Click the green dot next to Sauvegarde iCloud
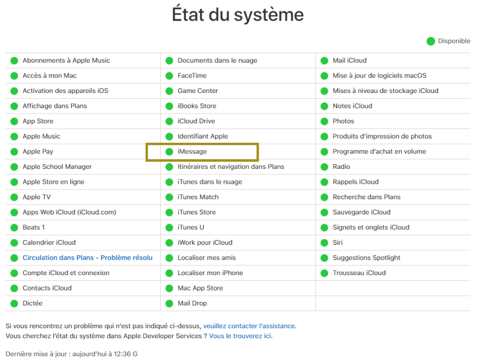Viewport: 478px width, 360px height. [325, 212]
